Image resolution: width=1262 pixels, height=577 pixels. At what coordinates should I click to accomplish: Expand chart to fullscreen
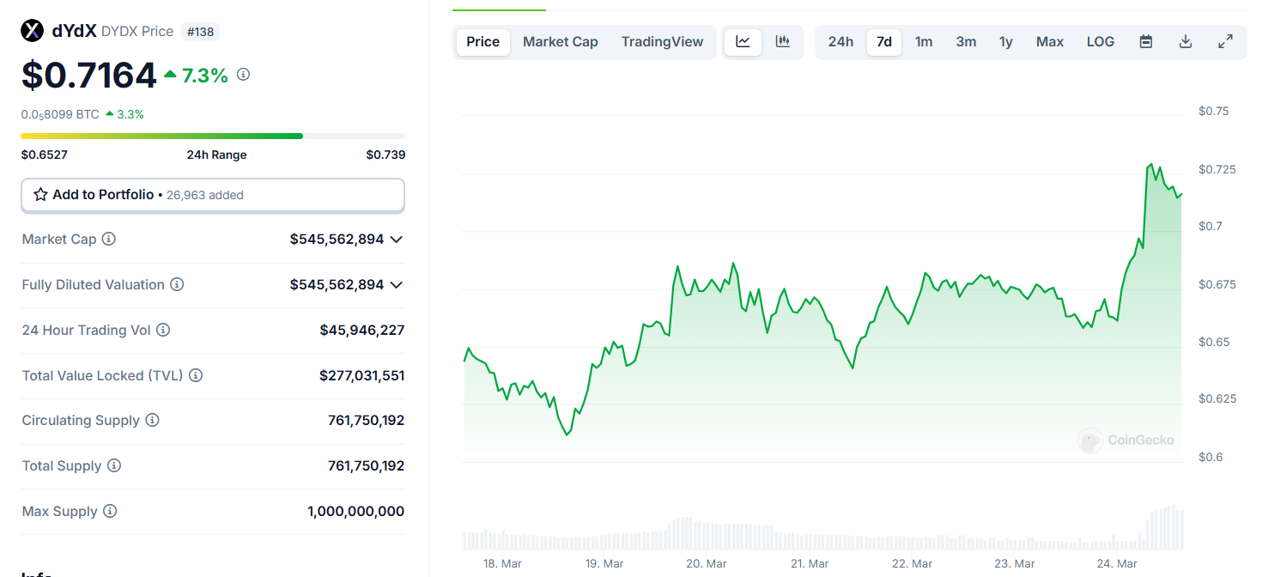click(x=1226, y=41)
